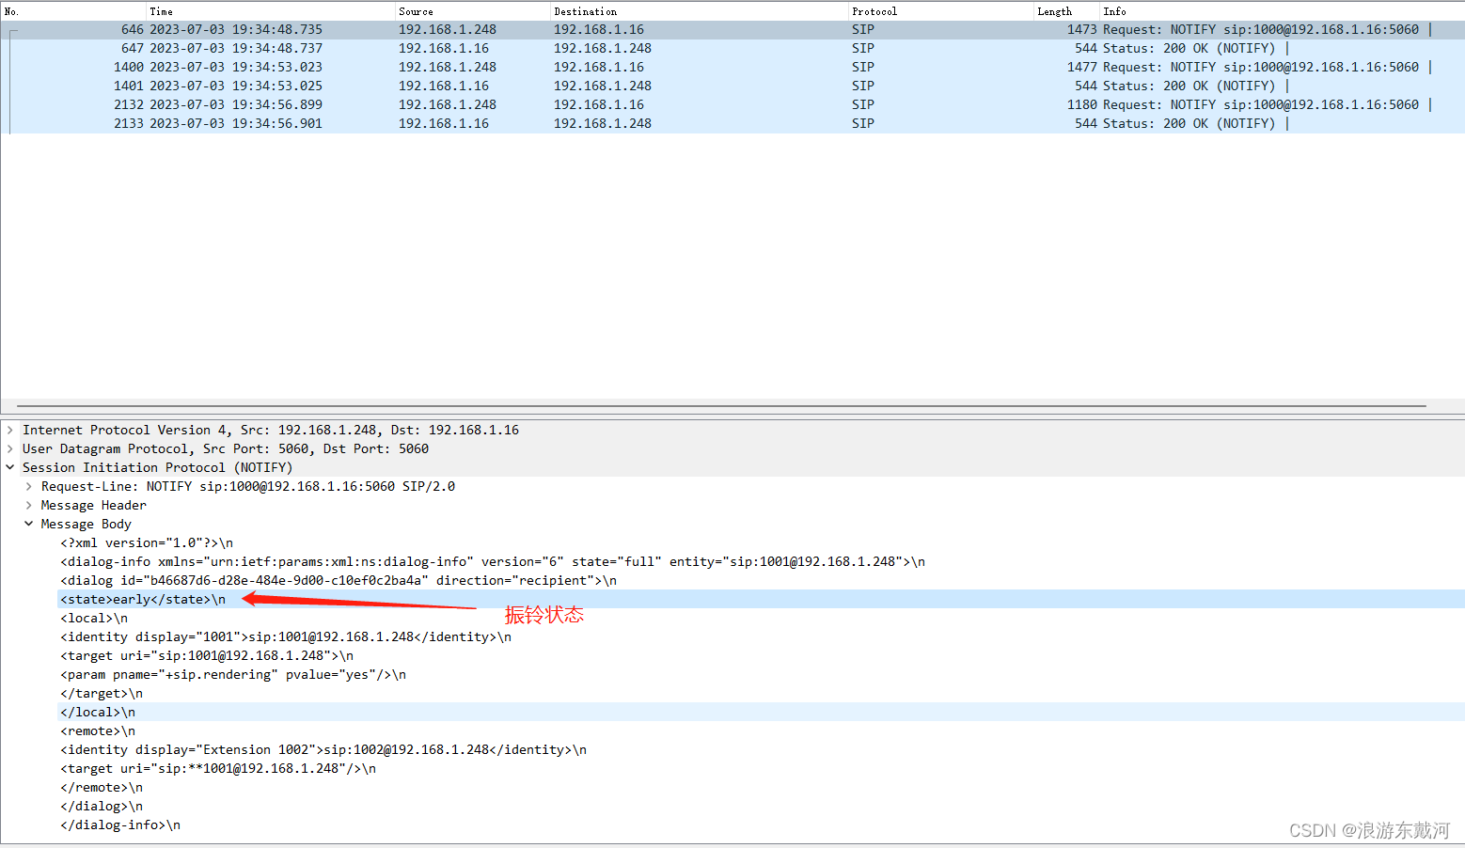
Task: Click the Source column header
Action: (473, 11)
